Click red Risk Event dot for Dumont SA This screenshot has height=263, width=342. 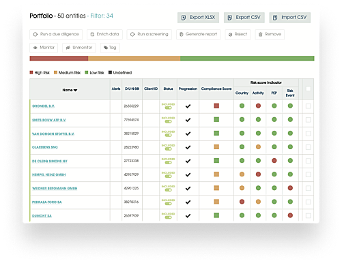tap(290, 215)
